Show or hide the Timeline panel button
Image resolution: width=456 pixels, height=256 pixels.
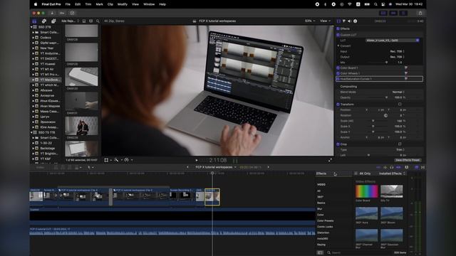[x=393, y=13]
